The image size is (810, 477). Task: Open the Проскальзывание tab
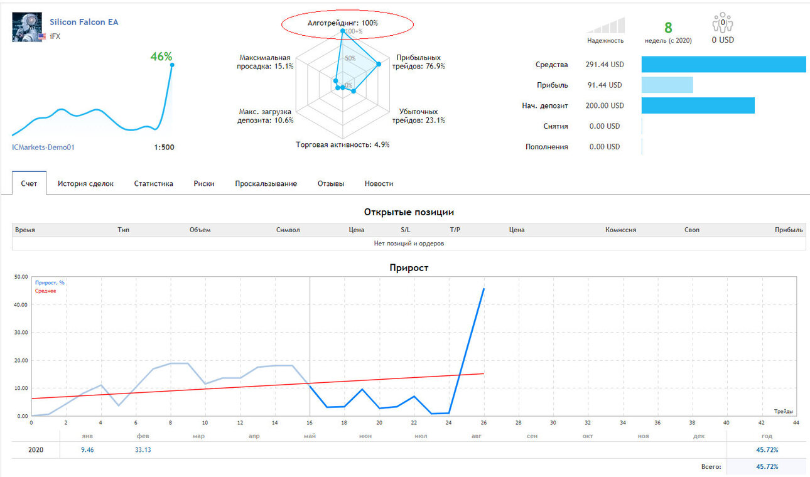(266, 184)
